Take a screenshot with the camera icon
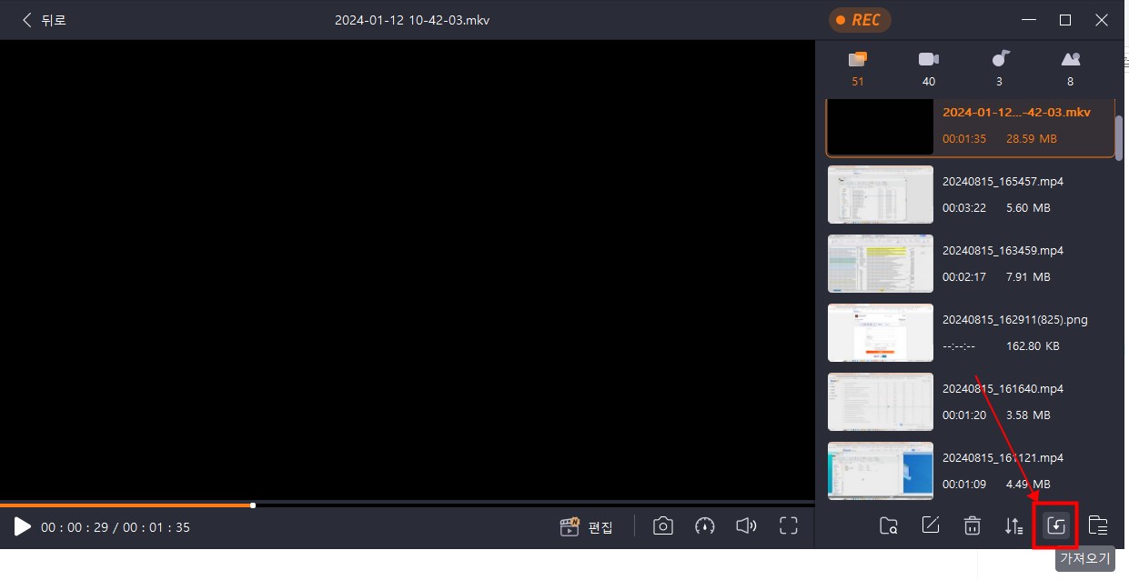This screenshot has width=1129, height=580. point(663,525)
